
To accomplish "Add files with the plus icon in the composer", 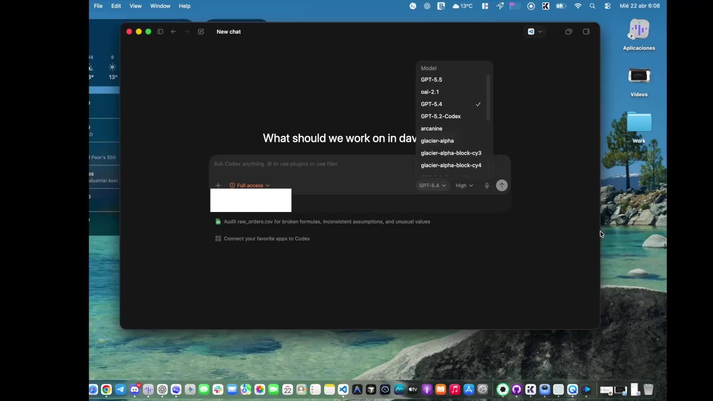I will click(218, 185).
